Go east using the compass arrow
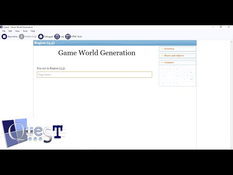The image size is (233, 175). pos(177,76)
